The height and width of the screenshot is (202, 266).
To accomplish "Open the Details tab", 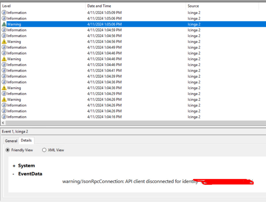I will [x=26, y=140].
